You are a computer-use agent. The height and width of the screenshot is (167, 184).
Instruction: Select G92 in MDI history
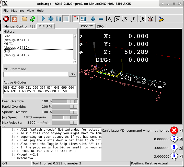point(38,36)
